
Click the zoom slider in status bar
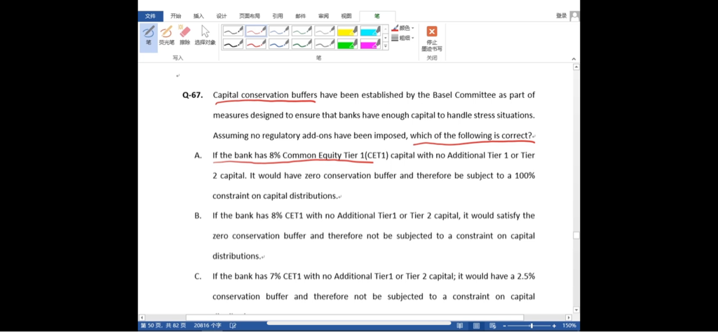click(531, 326)
